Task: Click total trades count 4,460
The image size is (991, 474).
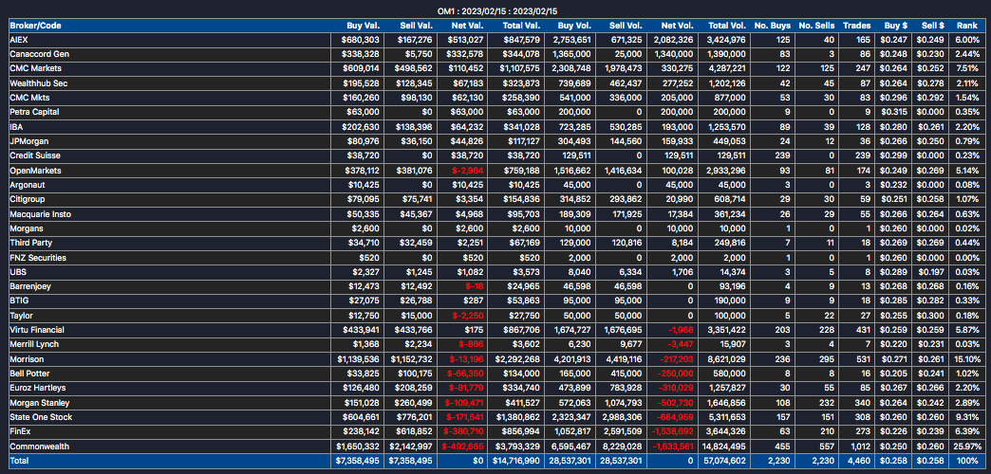Action: click(x=861, y=461)
